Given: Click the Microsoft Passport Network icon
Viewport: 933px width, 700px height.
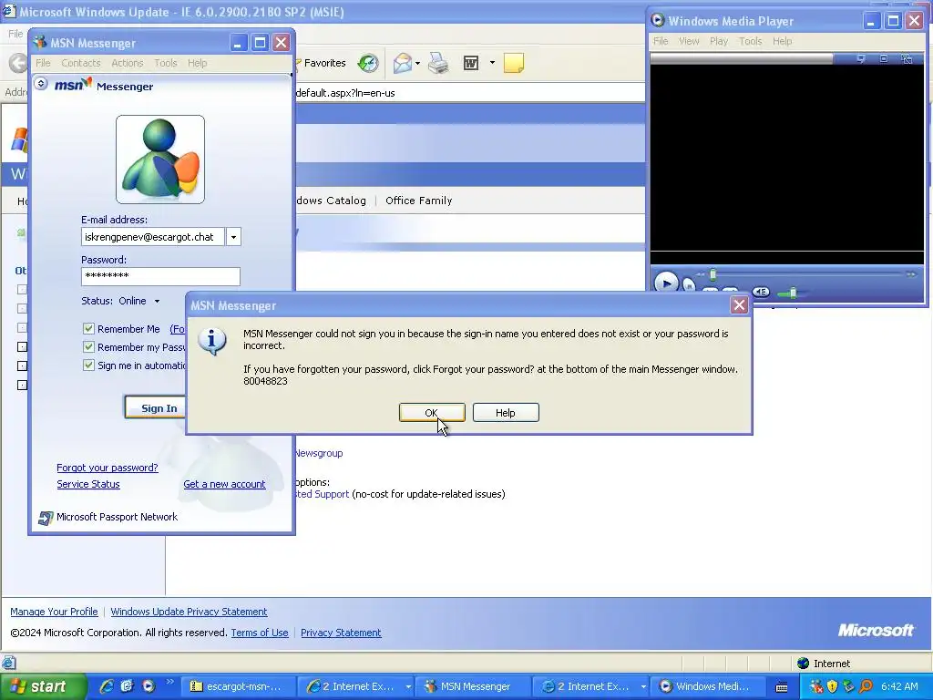Looking at the screenshot, I should [x=46, y=518].
